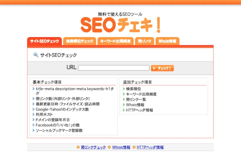Click the magnifier icon beside サイトSEOチェック
Image resolution: width=241 pixels, height=155 pixels.
(36, 55)
